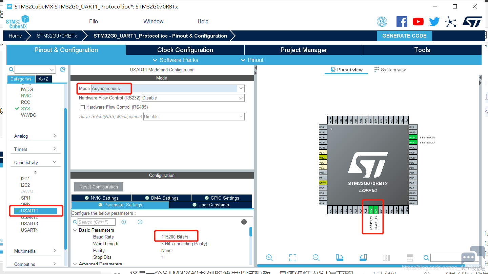Go to next search result arrow
Screen dimensions: 488x274
pos(140,222)
